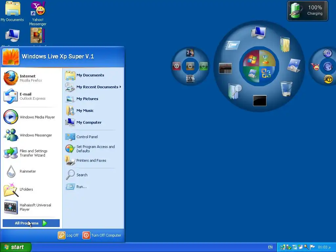The height and width of the screenshot is (252, 336).
Task: Open Files and Settings Transfer Wizard
Action: [x=31, y=153]
